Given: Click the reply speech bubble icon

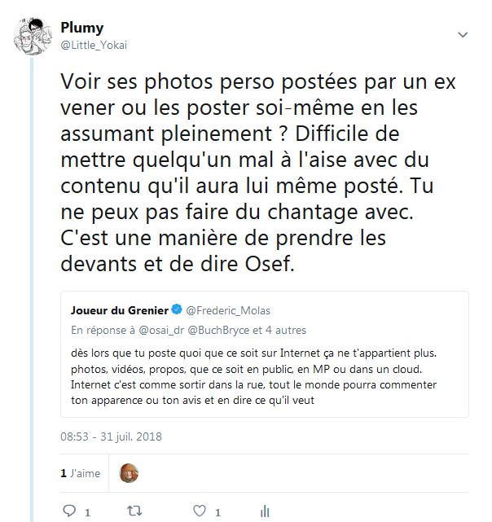Looking at the screenshot, I should 69,511.
